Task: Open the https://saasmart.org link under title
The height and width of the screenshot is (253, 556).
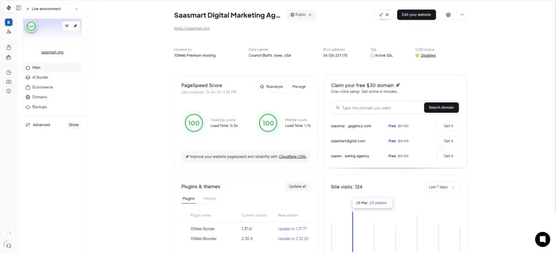Action: (x=192, y=28)
